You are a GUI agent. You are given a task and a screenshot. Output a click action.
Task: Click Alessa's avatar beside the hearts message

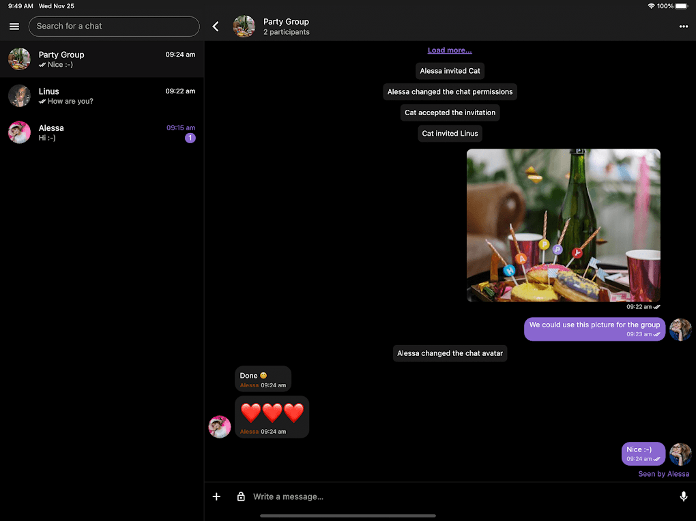point(220,426)
